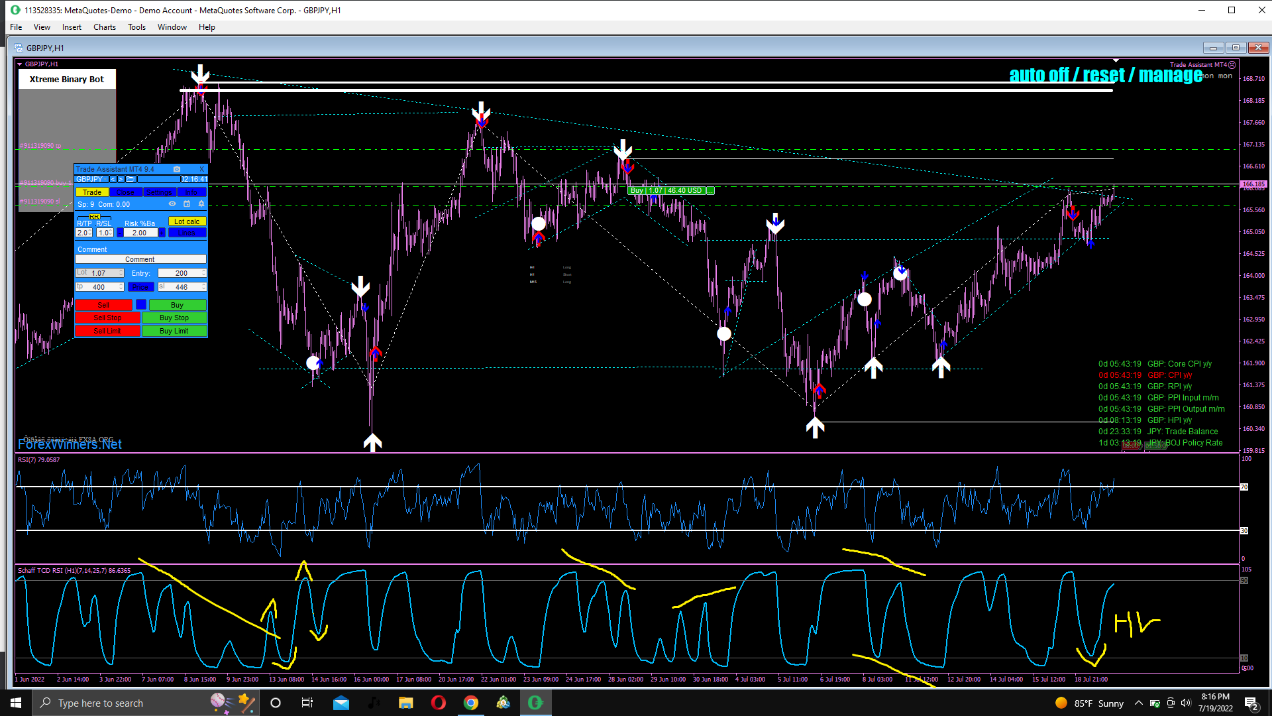Click the Comment input field
The image size is (1272, 716).
(140, 259)
